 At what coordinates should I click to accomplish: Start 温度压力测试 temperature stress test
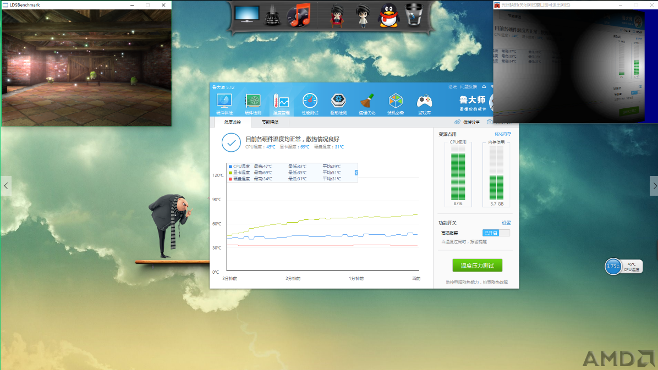[477, 266]
